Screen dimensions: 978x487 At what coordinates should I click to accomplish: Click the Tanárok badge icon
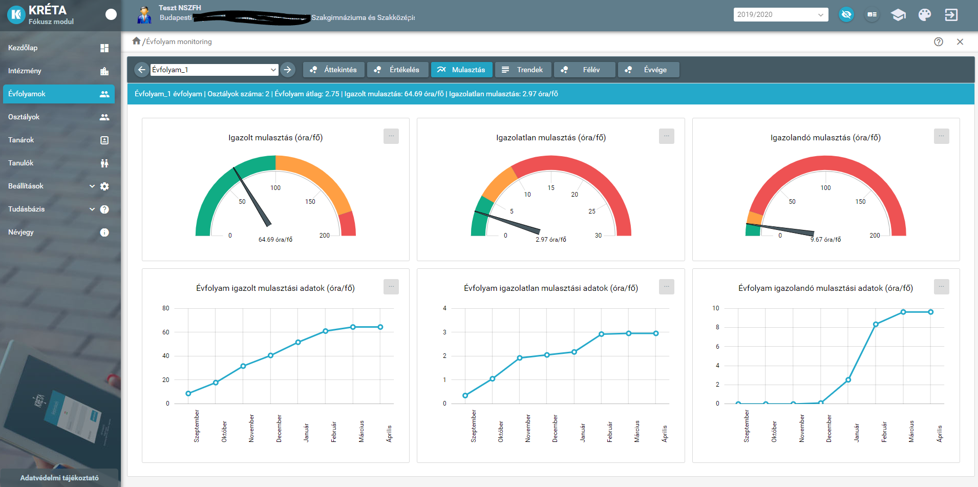click(x=104, y=140)
